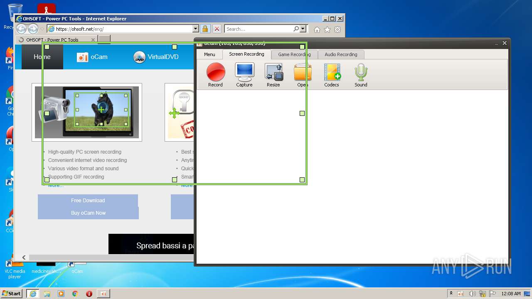Open the IE Home page icon
The width and height of the screenshot is (532, 299).
pos(317,29)
